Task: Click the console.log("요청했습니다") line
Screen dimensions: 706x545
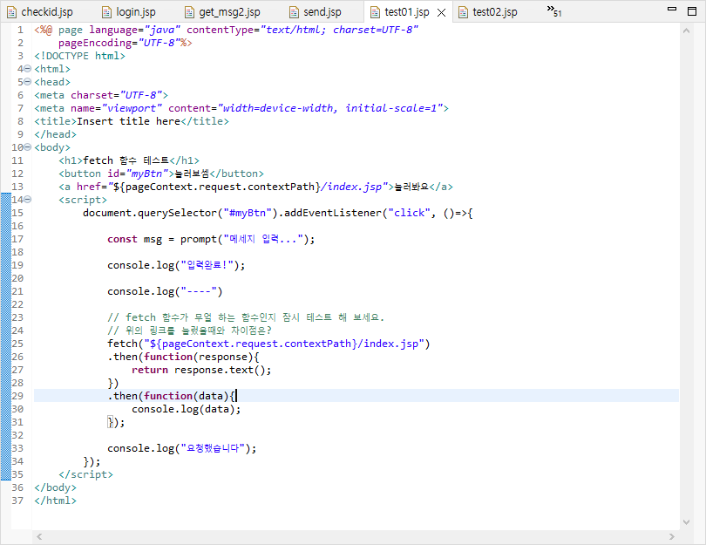Action: pos(181,448)
